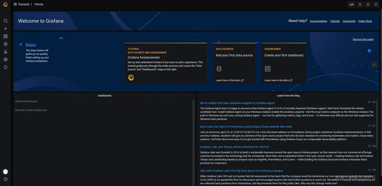Screen dimensions: 382x186
Task: Click external link icon on Dashboards docs
Action: (291, 80)
